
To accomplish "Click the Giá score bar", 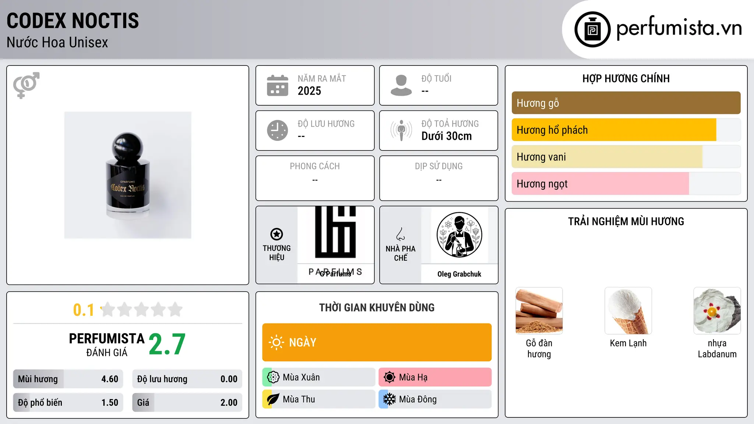I will (187, 403).
